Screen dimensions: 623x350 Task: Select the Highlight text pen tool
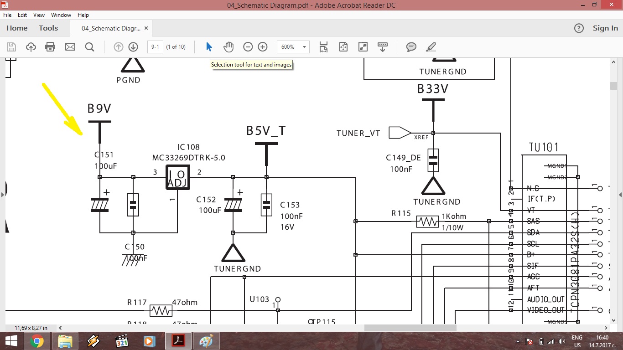[x=431, y=47]
